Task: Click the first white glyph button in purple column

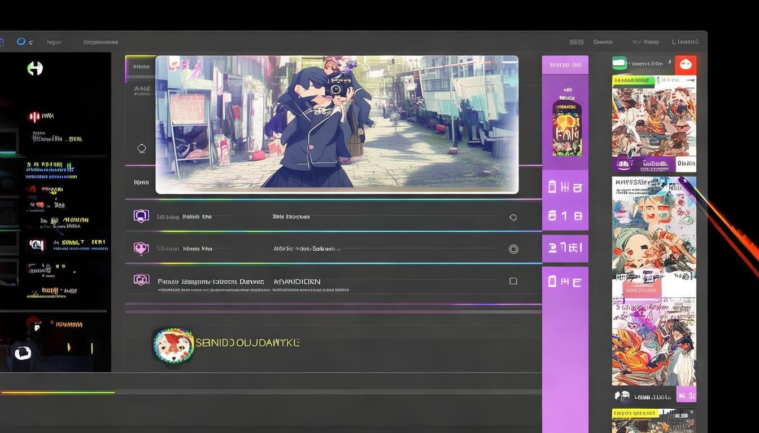Action: [x=565, y=187]
